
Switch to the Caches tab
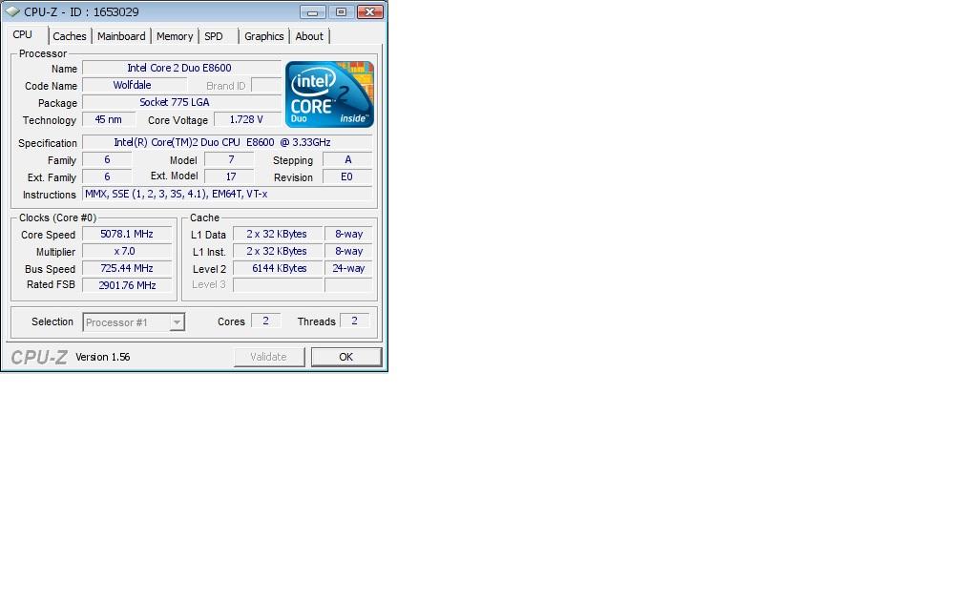[70, 36]
